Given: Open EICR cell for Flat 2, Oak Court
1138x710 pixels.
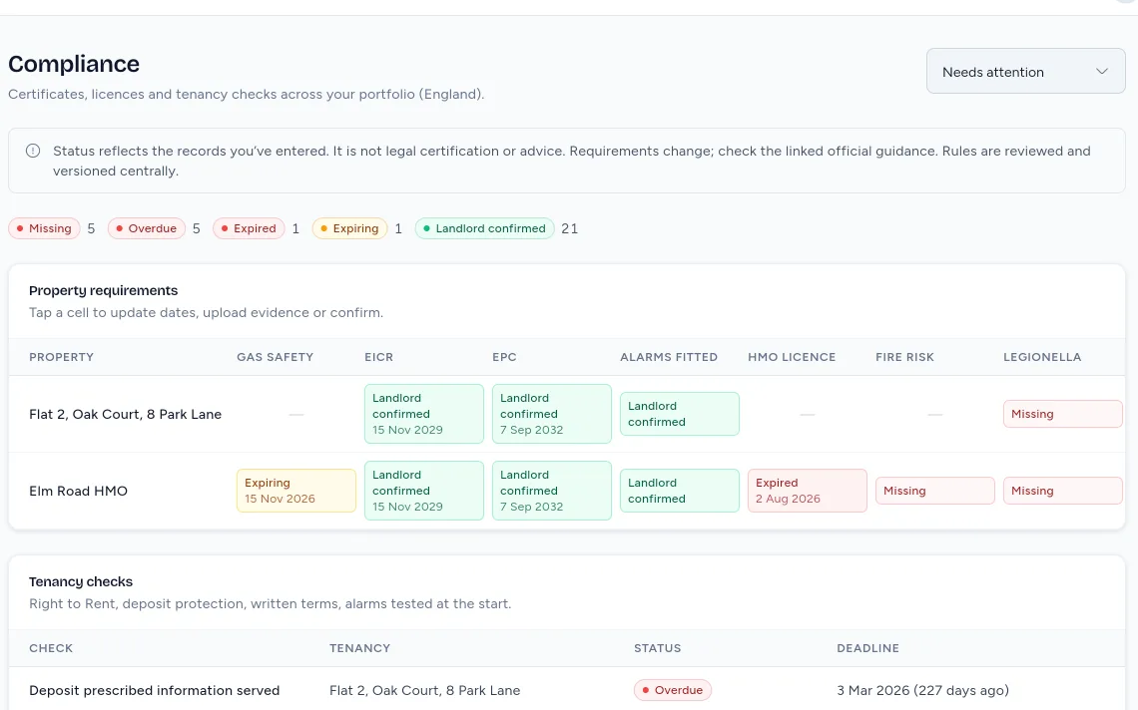Looking at the screenshot, I should pos(424,414).
